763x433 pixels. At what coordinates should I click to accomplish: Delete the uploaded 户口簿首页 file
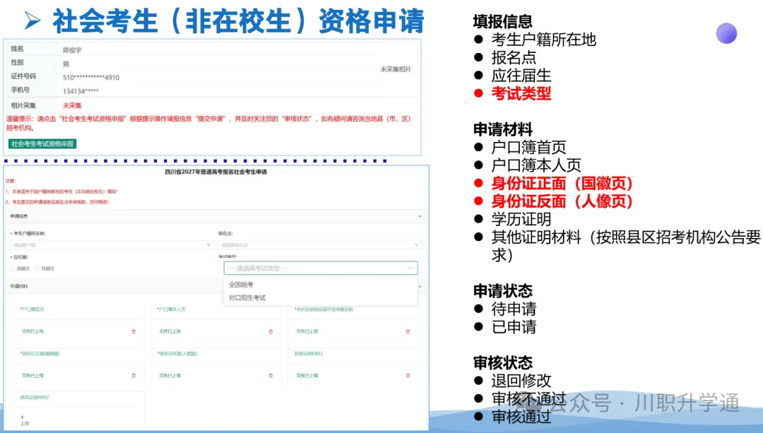coord(134,331)
